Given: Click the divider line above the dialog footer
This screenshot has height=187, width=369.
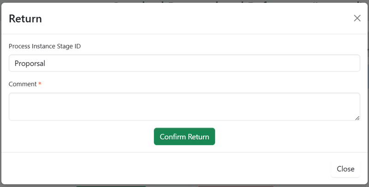Looking at the screenshot, I should 184,152.
